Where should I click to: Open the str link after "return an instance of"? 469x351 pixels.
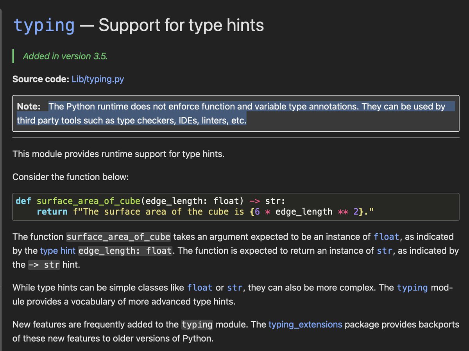pos(385,251)
